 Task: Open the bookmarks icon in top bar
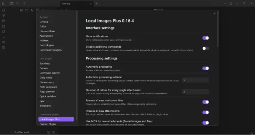pyautogui.click(x=24, y=3)
